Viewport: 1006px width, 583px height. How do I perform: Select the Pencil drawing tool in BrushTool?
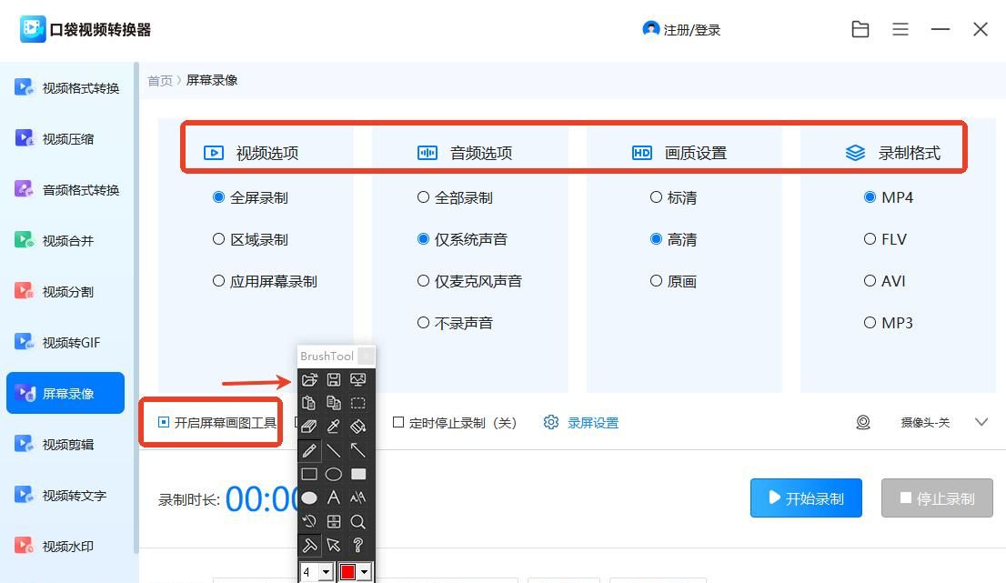pyautogui.click(x=309, y=450)
